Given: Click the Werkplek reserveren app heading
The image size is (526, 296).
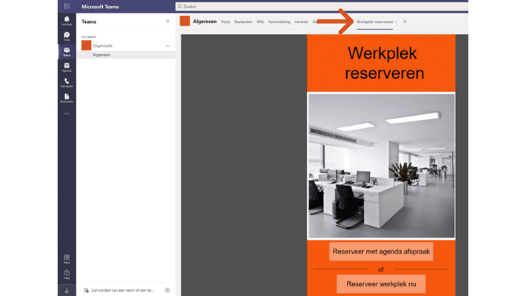Looking at the screenshot, I should pos(383,63).
